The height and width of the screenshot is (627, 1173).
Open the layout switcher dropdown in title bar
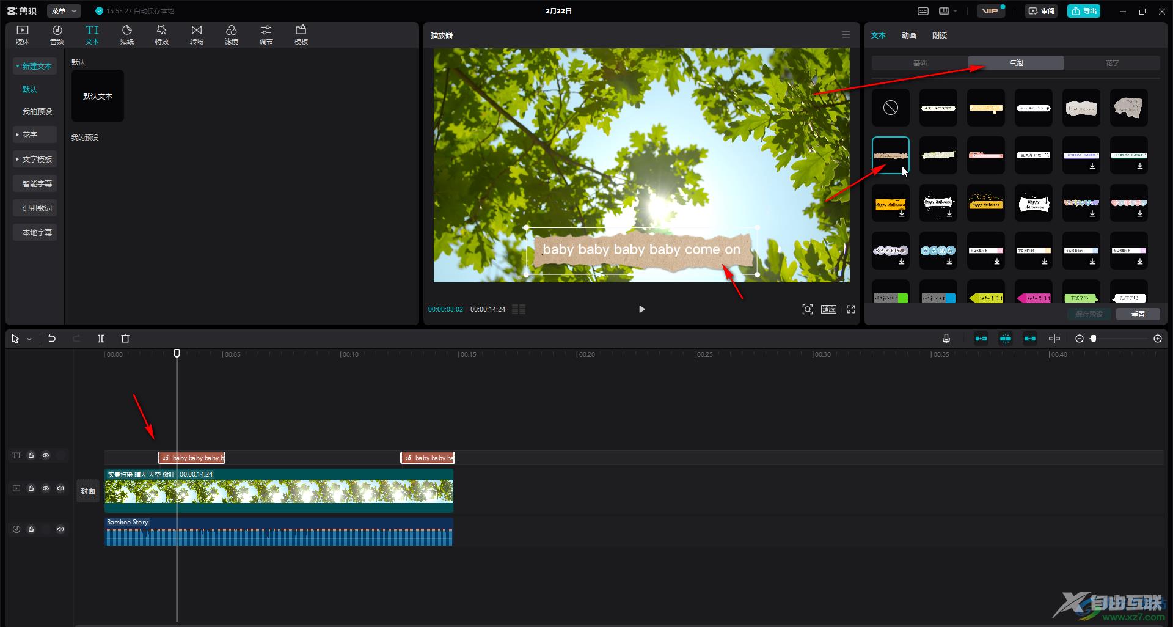(x=948, y=11)
